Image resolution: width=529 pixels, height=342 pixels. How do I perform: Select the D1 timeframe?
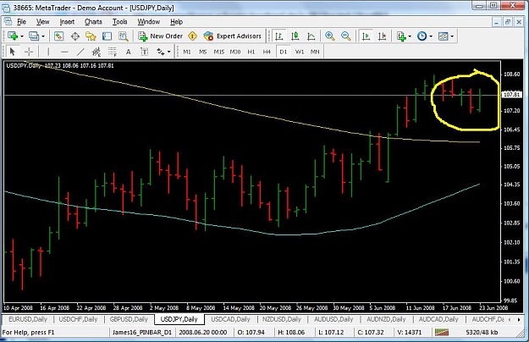(x=283, y=52)
